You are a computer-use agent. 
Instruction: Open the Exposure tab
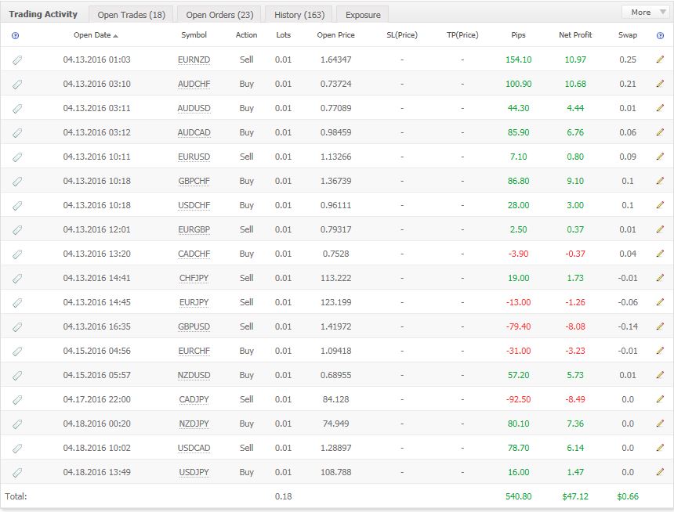363,15
